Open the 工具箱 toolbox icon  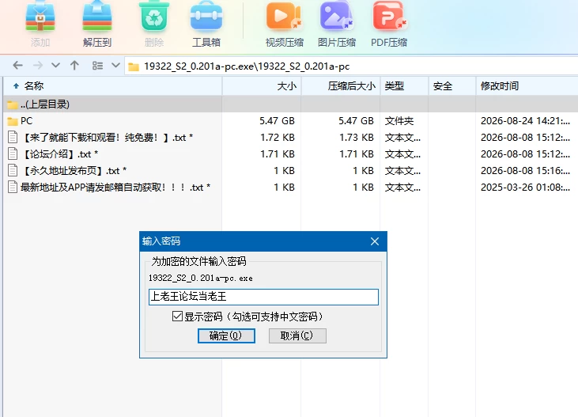click(x=206, y=17)
